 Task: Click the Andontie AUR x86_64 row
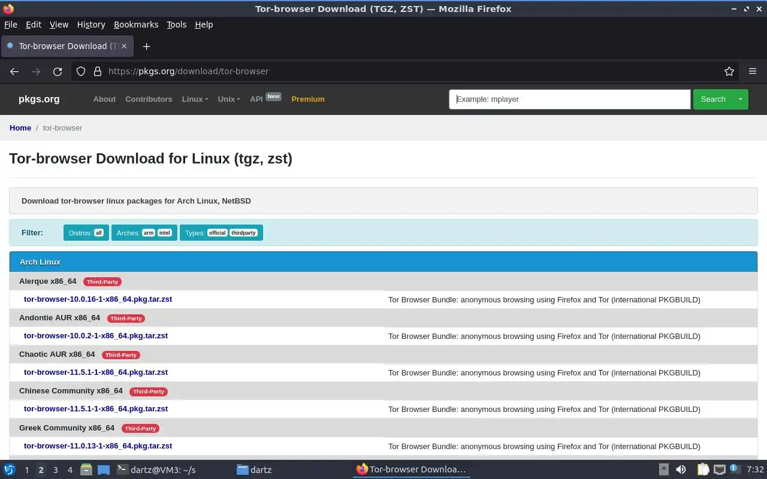[x=383, y=318]
